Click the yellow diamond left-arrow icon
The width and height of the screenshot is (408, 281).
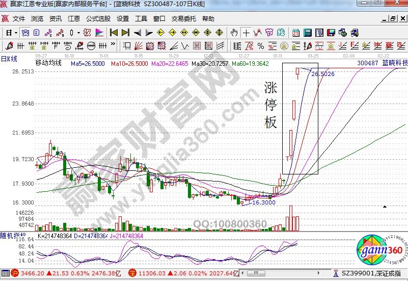pos(160,33)
